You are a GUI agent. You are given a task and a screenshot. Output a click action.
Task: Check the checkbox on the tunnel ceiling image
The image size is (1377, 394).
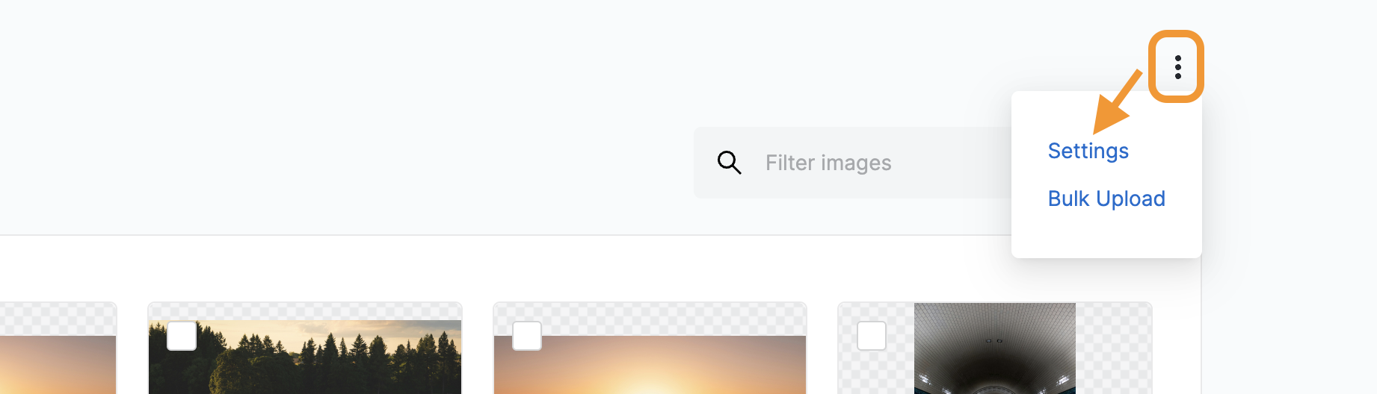(x=872, y=336)
